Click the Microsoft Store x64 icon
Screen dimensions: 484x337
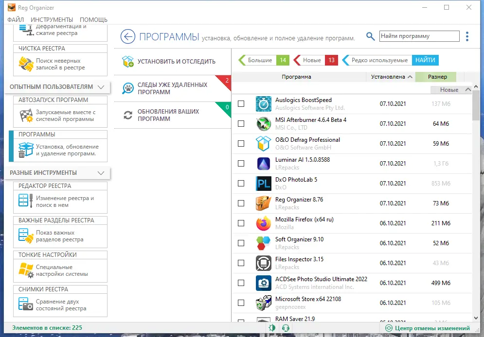pyautogui.click(x=263, y=303)
